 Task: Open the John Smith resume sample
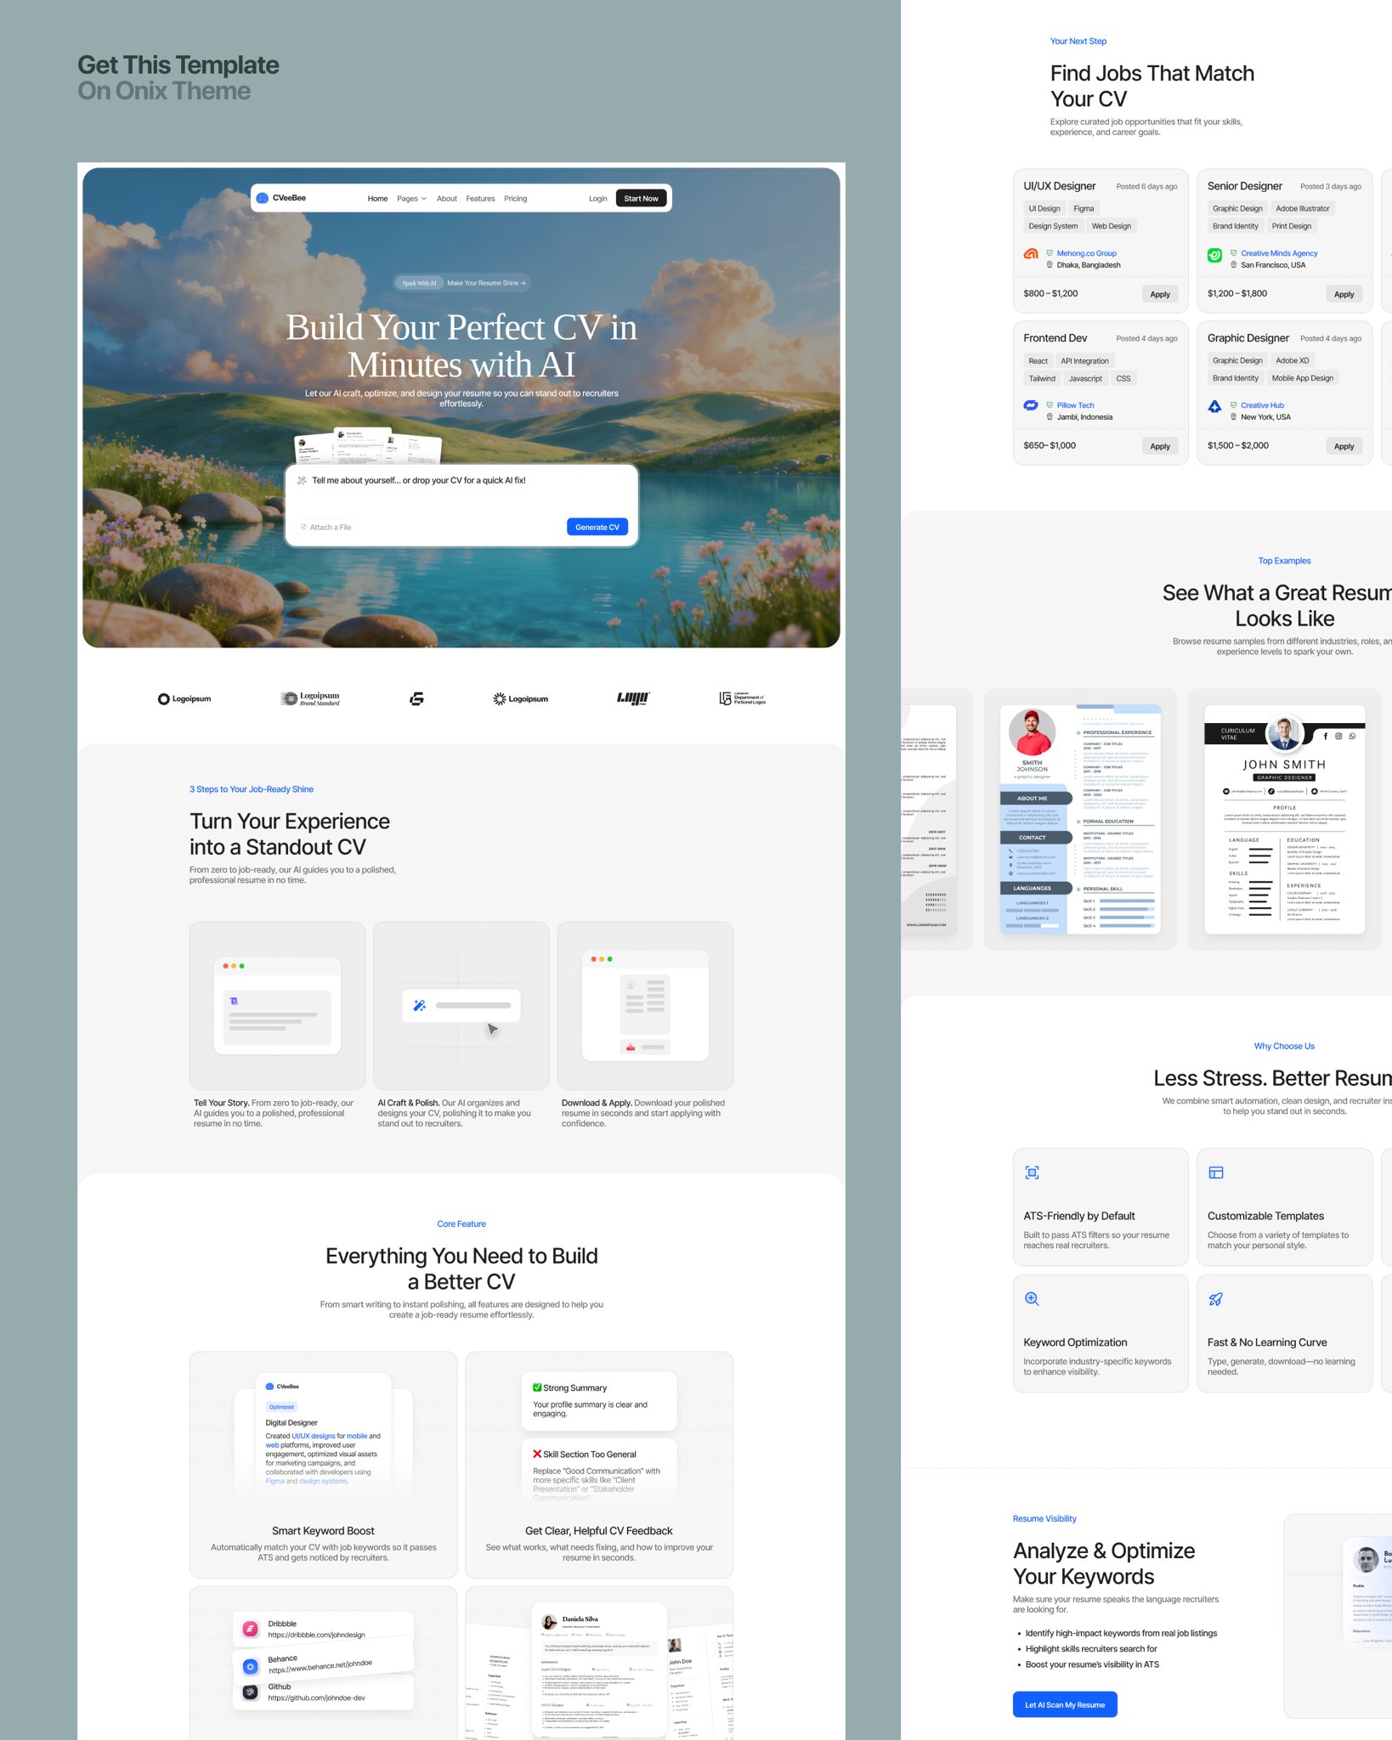click(1285, 819)
